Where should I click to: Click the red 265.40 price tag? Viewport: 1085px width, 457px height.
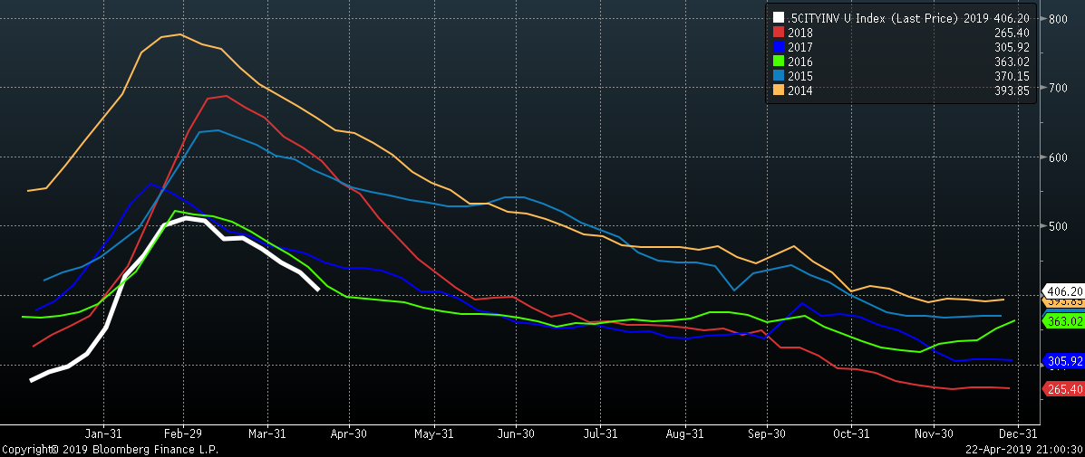coord(1064,389)
